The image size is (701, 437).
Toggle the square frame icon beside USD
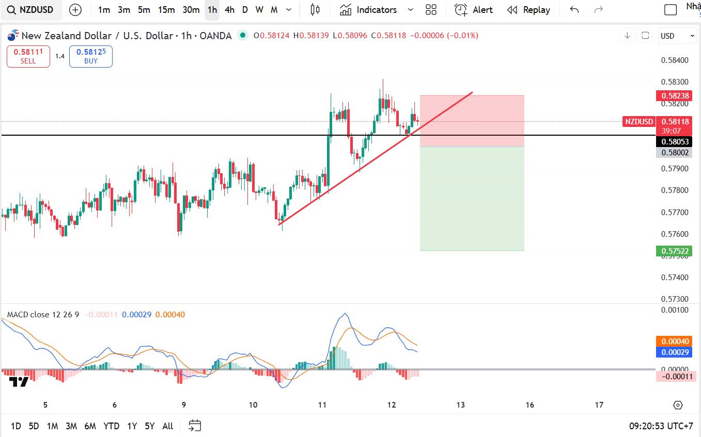click(x=645, y=36)
